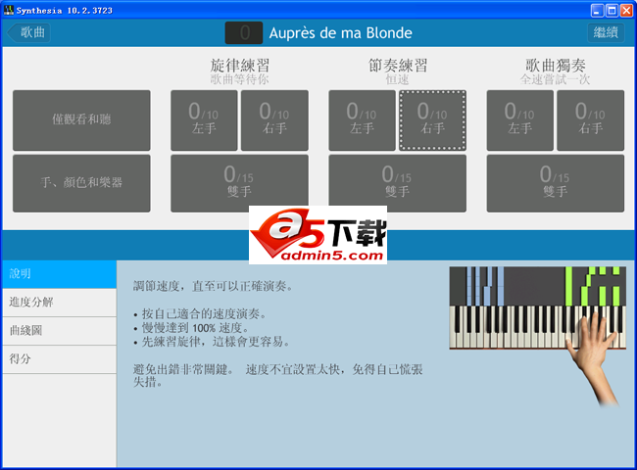Switch to the 進度分解 tab
Image resolution: width=637 pixels, height=470 pixels.
pos(60,303)
